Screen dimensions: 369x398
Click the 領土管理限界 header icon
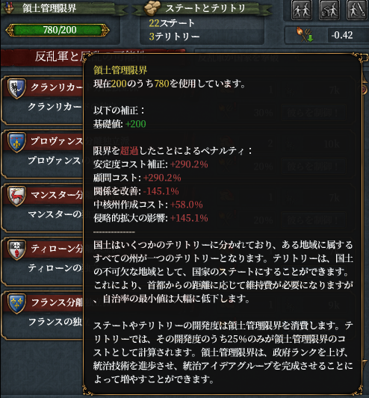tap(10, 7)
